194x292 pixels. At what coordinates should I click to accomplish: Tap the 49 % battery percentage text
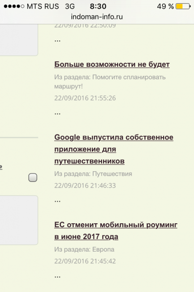165,6
